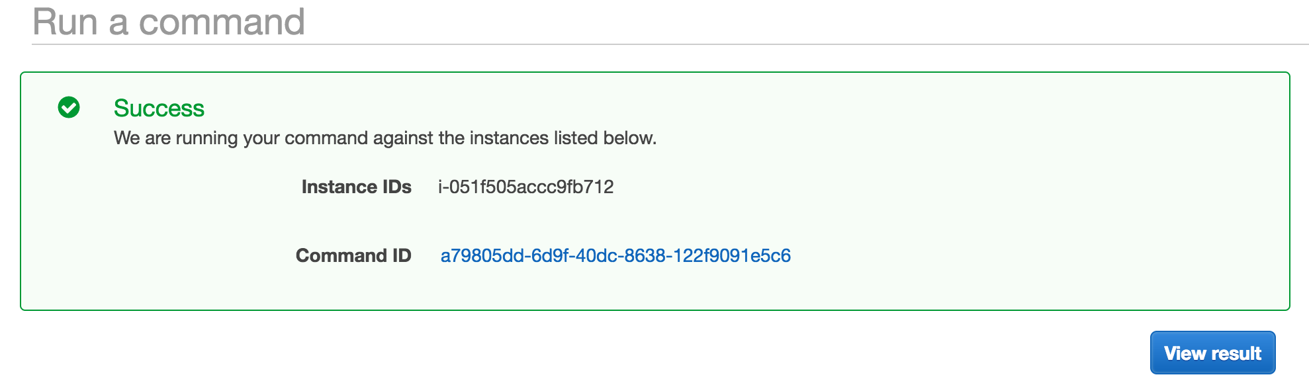The height and width of the screenshot is (385, 1309).
Task: Click the word command in the page heading
Action: tap(222, 22)
